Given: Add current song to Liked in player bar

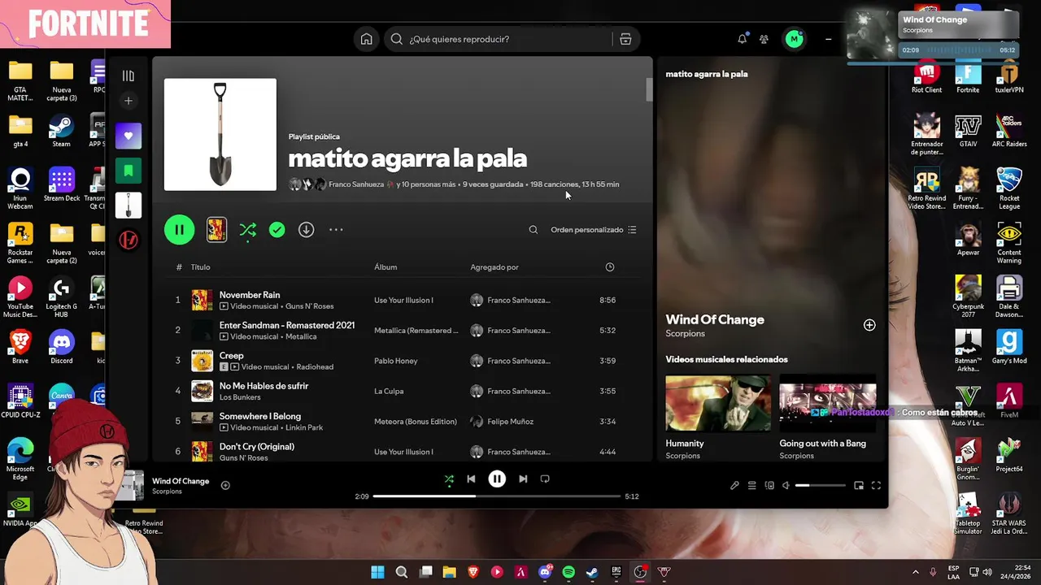Looking at the screenshot, I should click(x=225, y=486).
